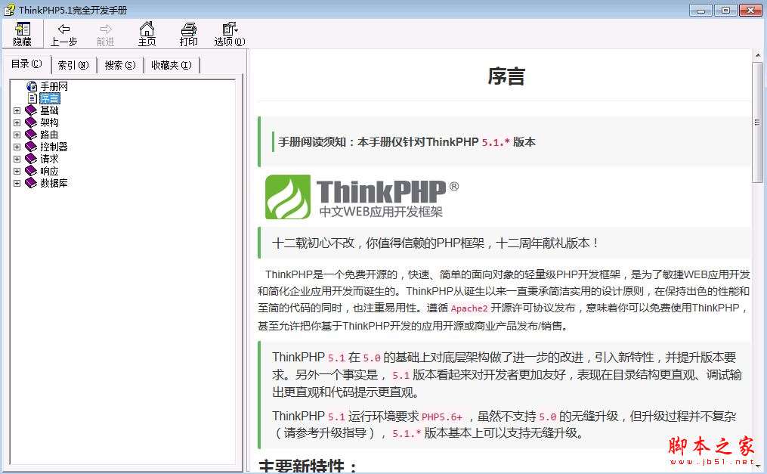This screenshot has width=767, height=474.
Task: Select the 路由 tree label
Action: (49, 135)
